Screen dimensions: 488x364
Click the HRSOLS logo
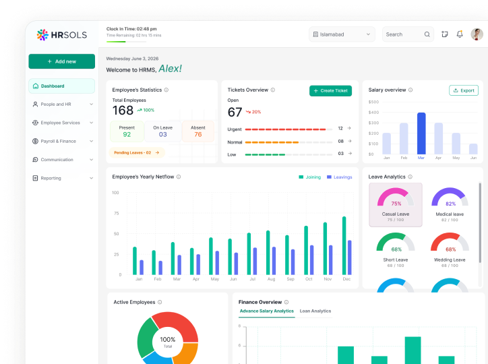pos(61,35)
